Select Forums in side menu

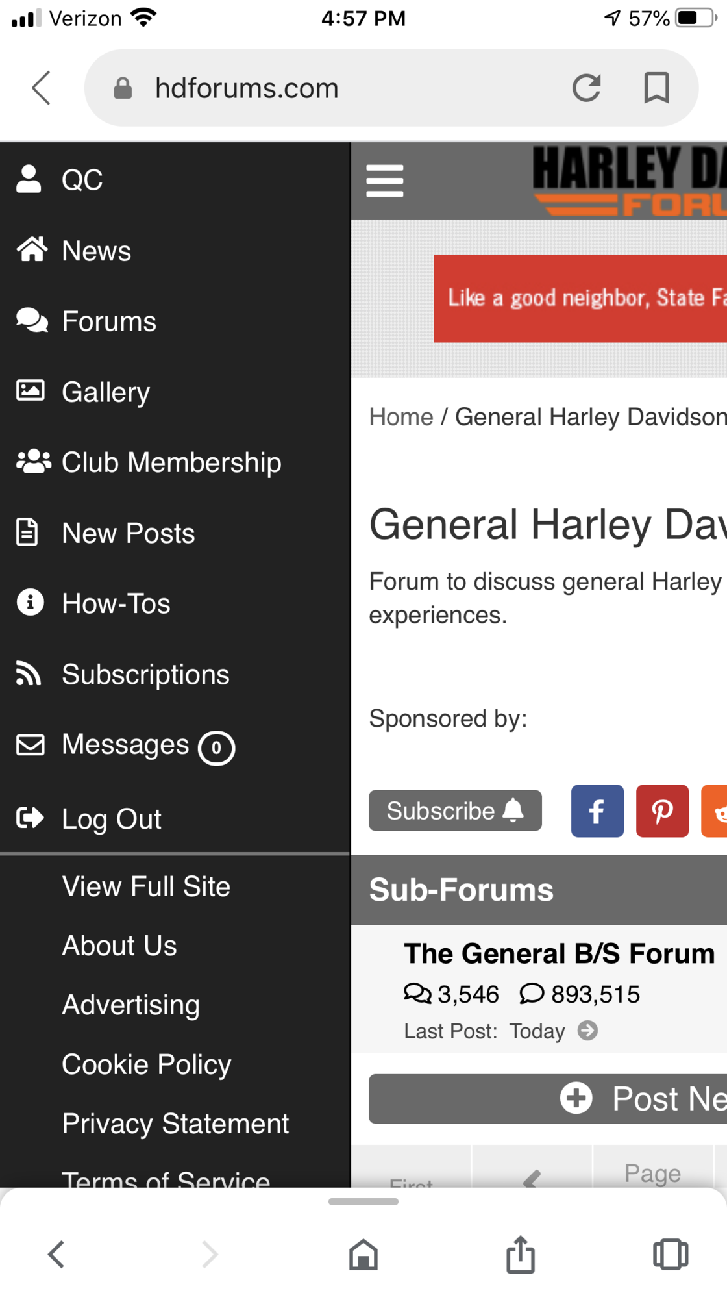[109, 321]
